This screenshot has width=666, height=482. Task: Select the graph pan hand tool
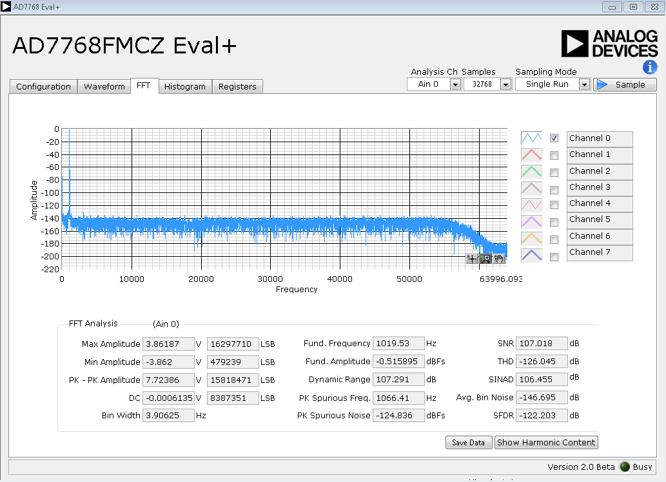(x=499, y=258)
